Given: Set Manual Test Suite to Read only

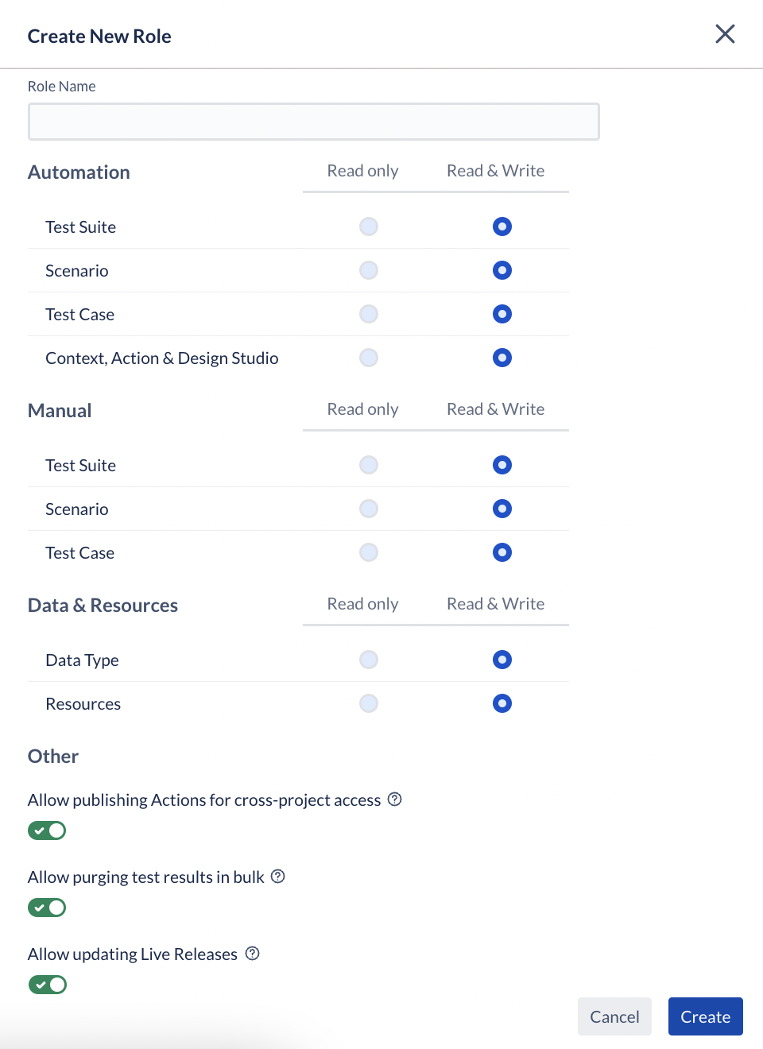Looking at the screenshot, I should [x=369, y=465].
